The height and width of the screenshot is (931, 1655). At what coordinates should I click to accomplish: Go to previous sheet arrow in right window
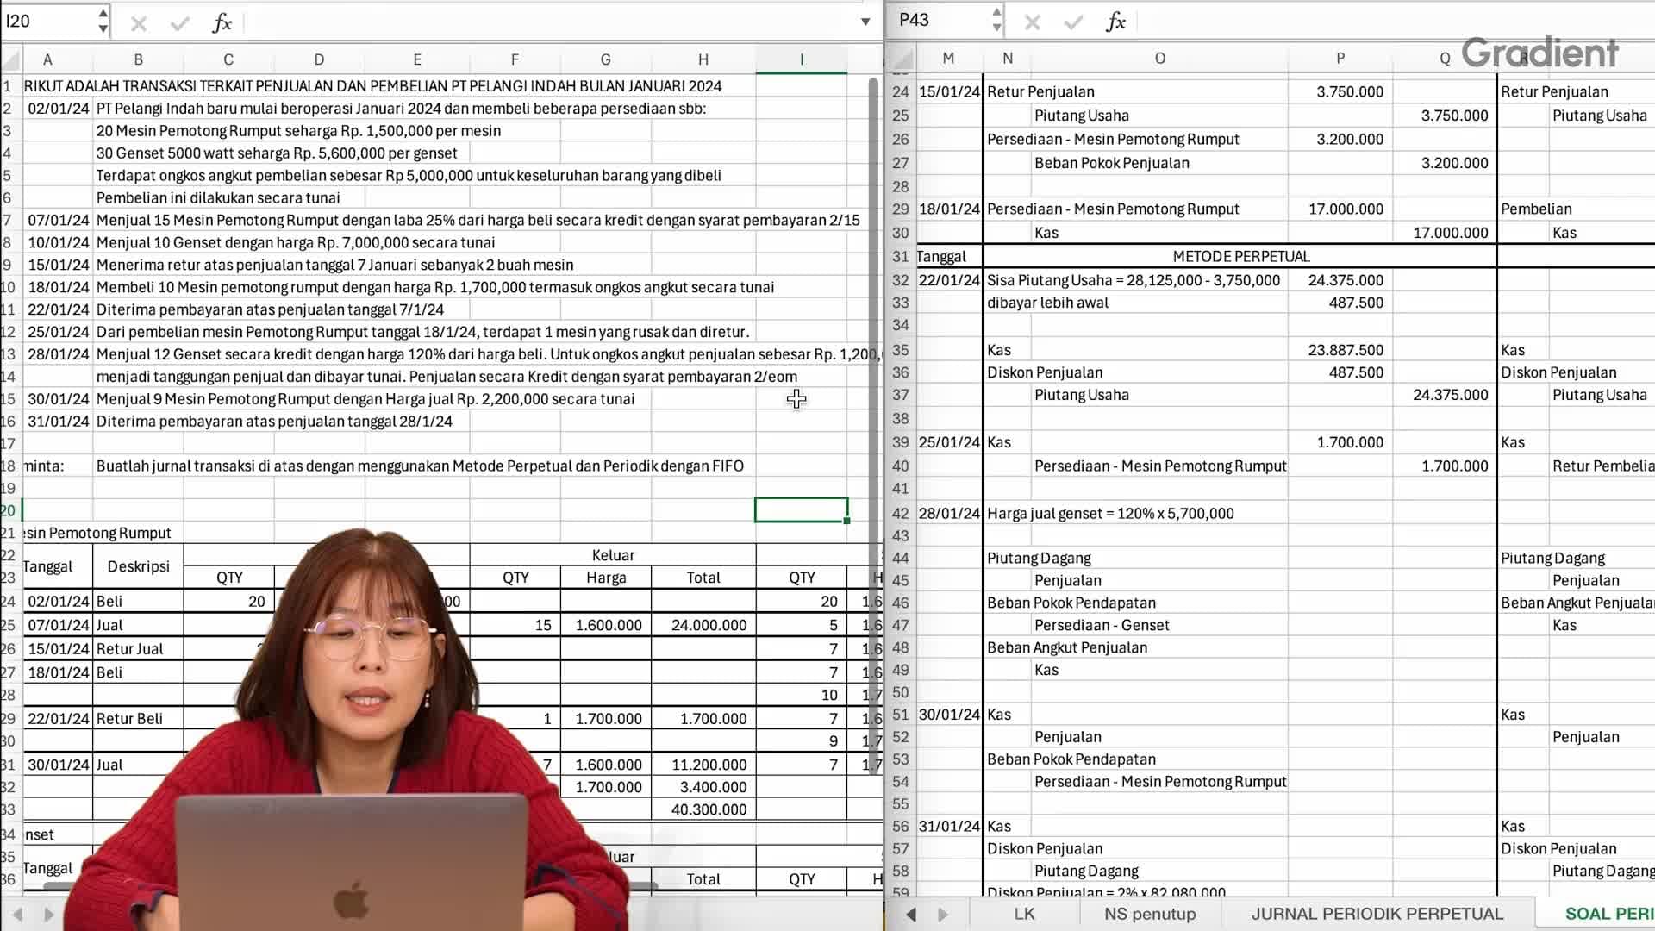click(x=911, y=914)
